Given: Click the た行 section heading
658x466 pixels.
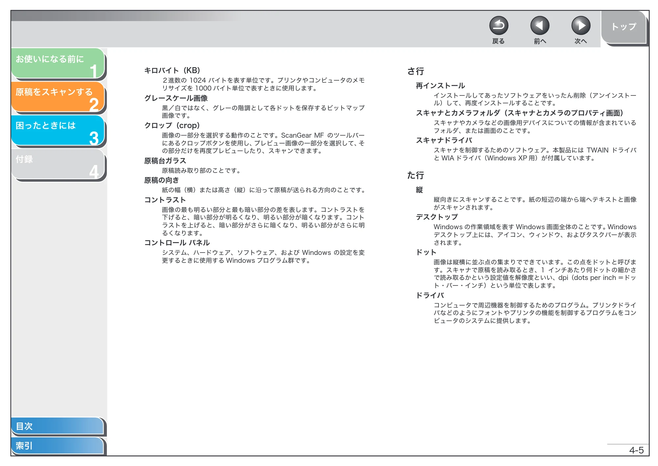Looking at the screenshot, I should click(x=416, y=175).
